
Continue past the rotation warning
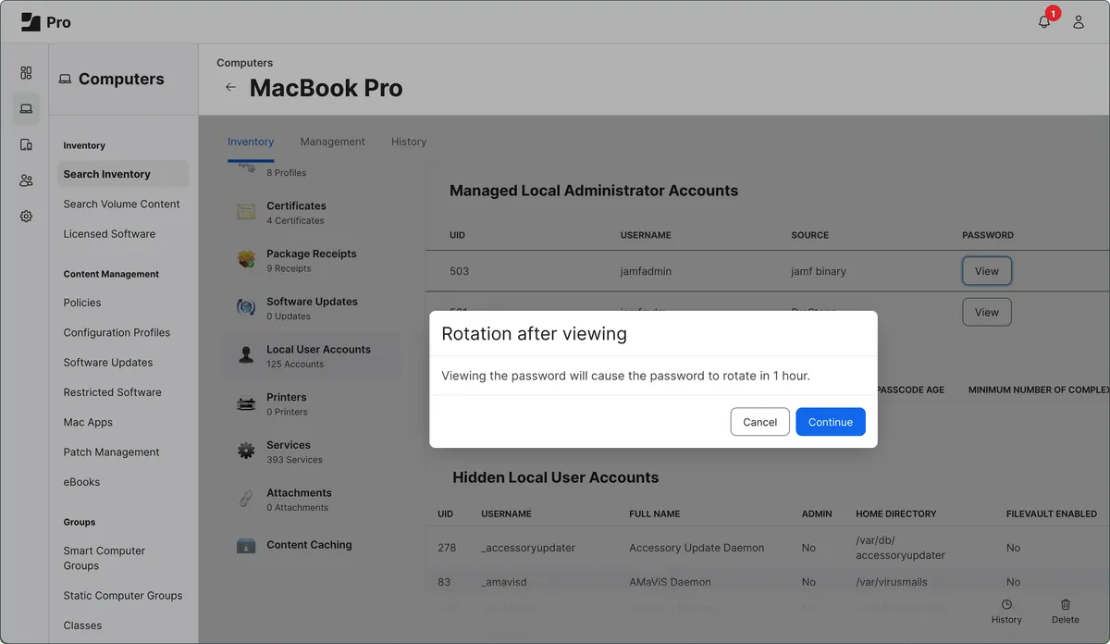pos(830,421)
